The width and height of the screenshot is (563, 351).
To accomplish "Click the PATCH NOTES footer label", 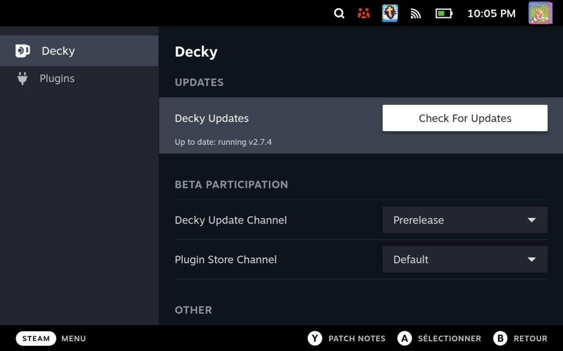I will [357, 338].
